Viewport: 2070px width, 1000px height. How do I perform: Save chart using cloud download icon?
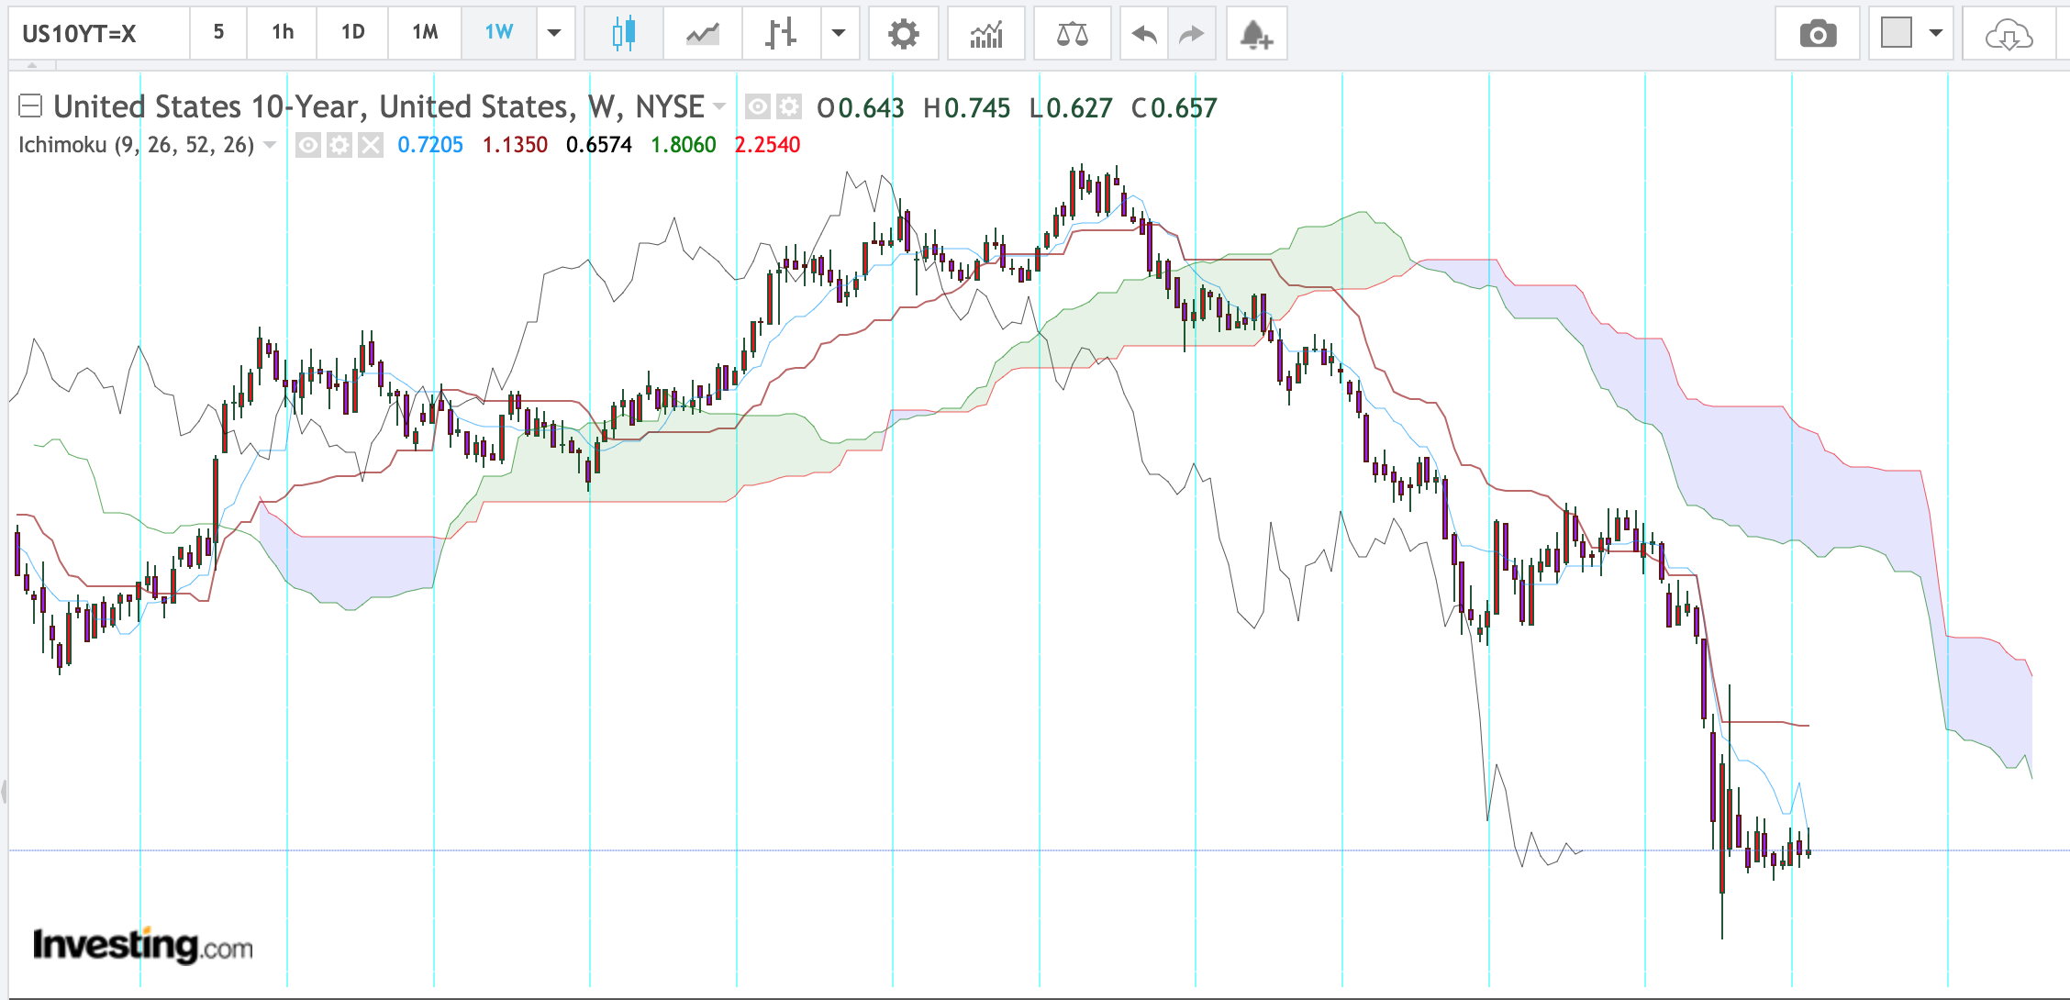(2009, 34)
